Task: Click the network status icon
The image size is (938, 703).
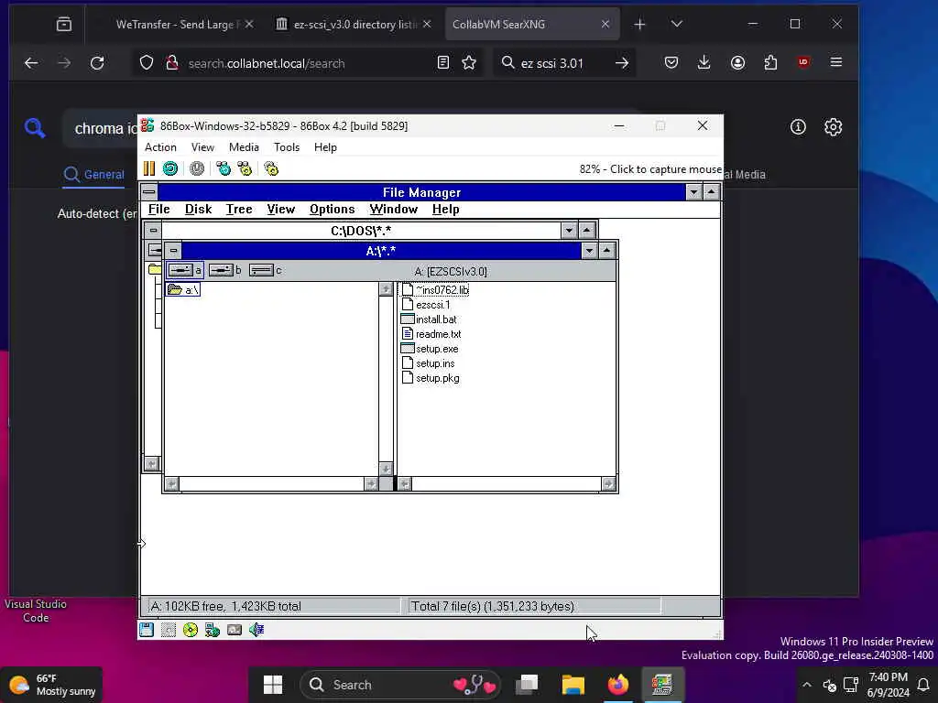Action: pyautogui.click(x=213, y=630)
